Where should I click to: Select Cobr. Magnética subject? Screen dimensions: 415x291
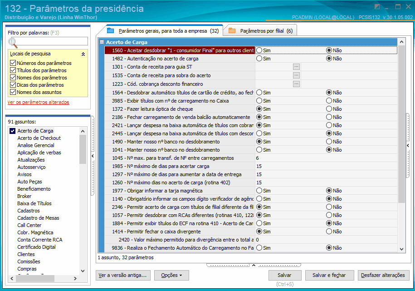tap(35, 232)
